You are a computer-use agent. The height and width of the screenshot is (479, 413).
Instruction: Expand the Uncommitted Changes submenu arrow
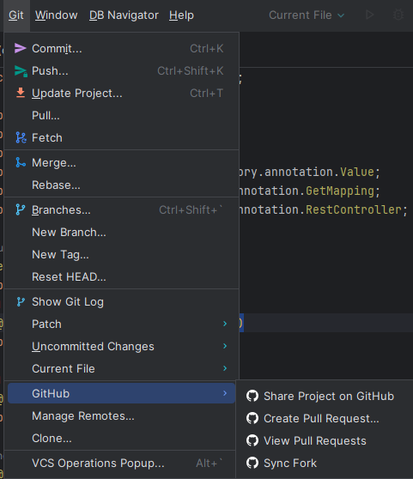click(225, 346)
